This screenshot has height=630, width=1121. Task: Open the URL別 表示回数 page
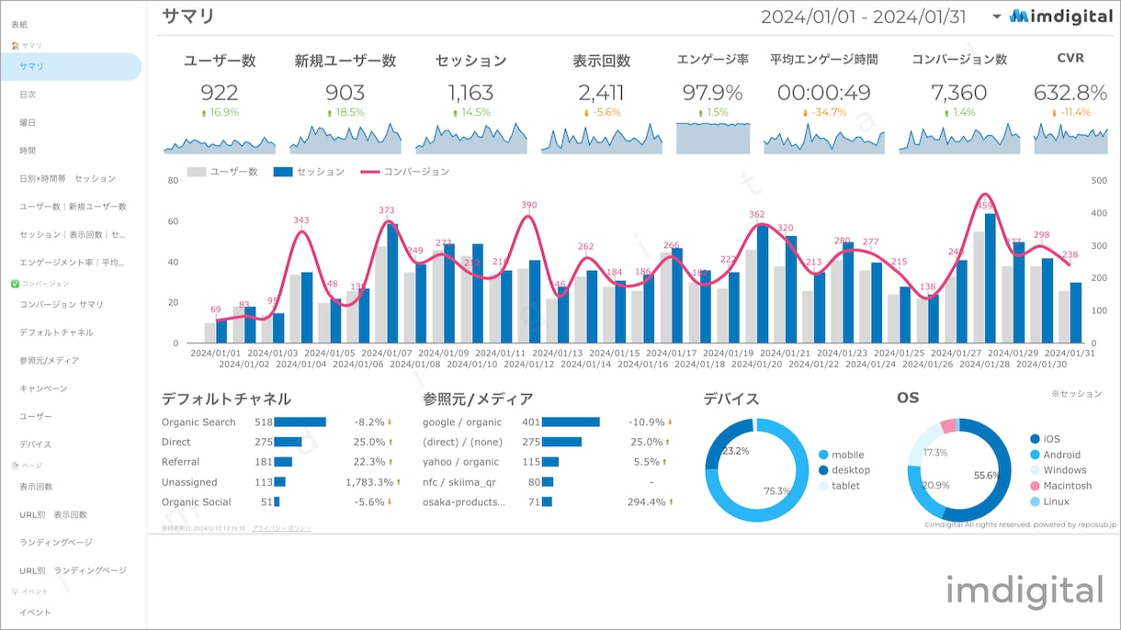pos(53,514)
